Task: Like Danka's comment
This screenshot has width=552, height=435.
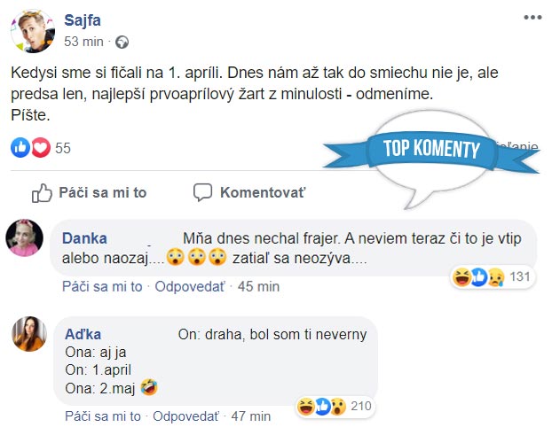Action: pos(102,286)
